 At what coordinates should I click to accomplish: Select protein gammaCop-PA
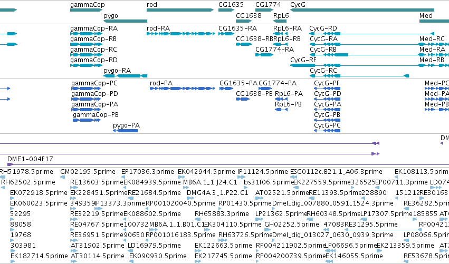pos(86,110)
